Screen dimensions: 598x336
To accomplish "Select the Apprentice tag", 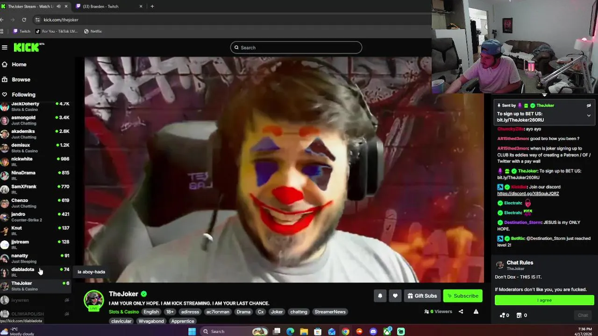I will pos(183,321).
